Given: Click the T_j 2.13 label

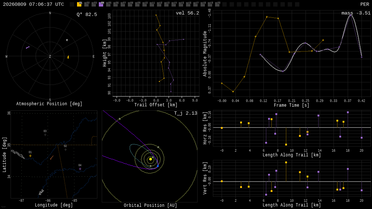Looking at the screenshot, I should point(186,113).
